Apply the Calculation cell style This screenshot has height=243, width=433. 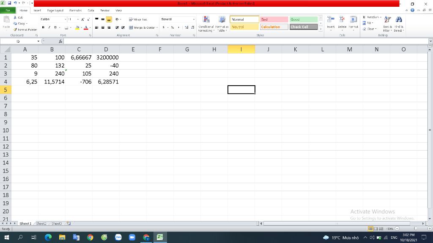pos(274,27)
